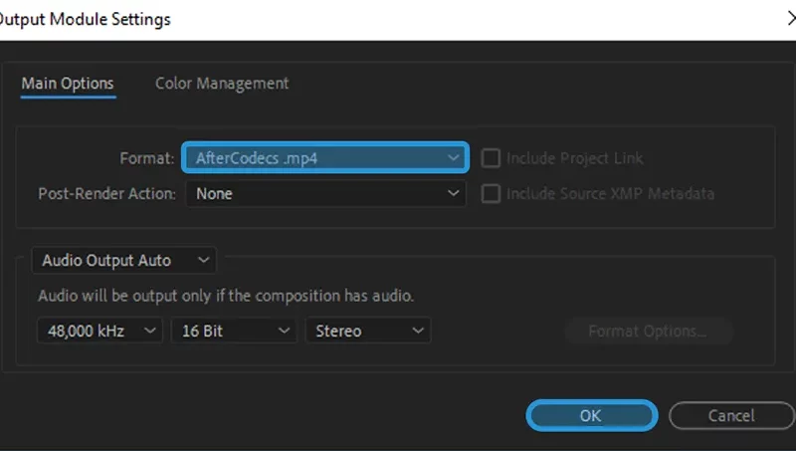Viewport: 796px width, 451px height.
Task: Click the chevron arrow beside None
Action: [x=453, y=193]
